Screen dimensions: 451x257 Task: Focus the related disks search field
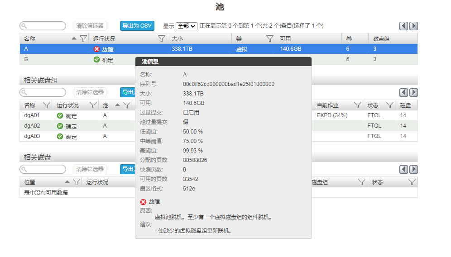click(x=43, y=169)
